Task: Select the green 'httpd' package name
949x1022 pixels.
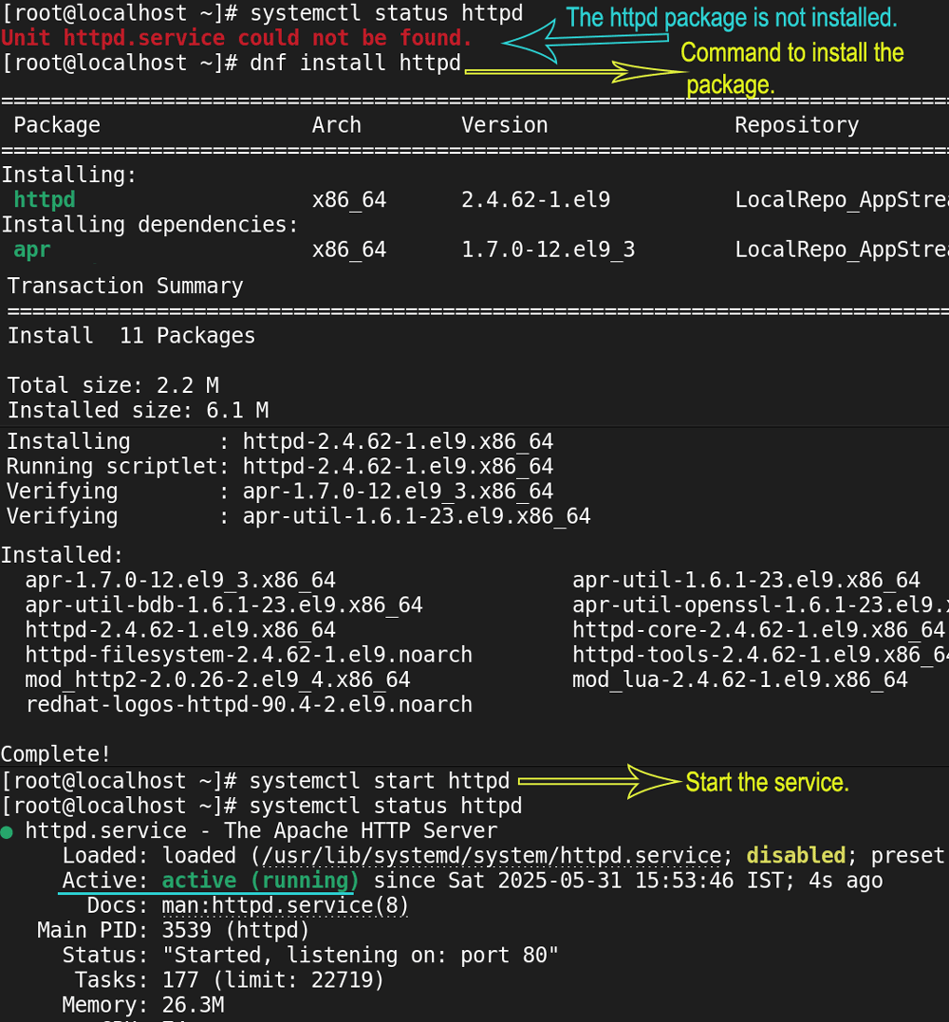Action: coord(45,199)
